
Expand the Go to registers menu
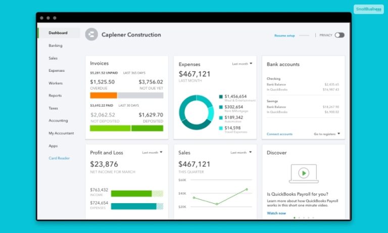click(x=326, y=134)
